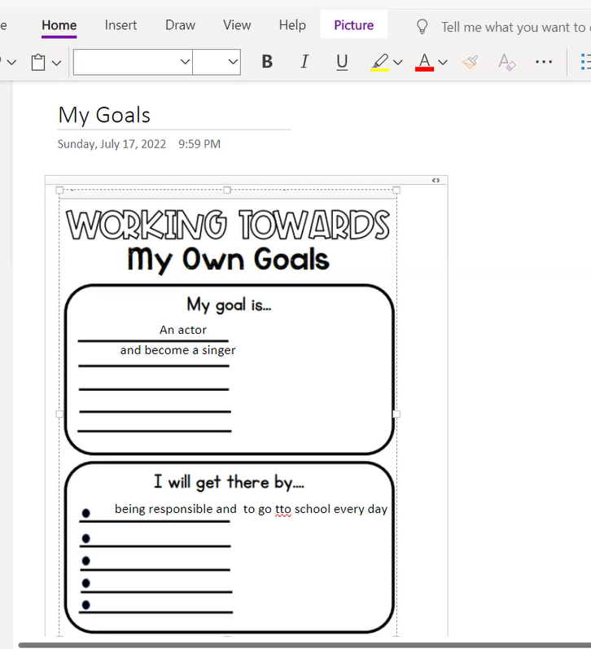Click the Tell me search box
Screen dimensions: 591x649
(515, 28)
